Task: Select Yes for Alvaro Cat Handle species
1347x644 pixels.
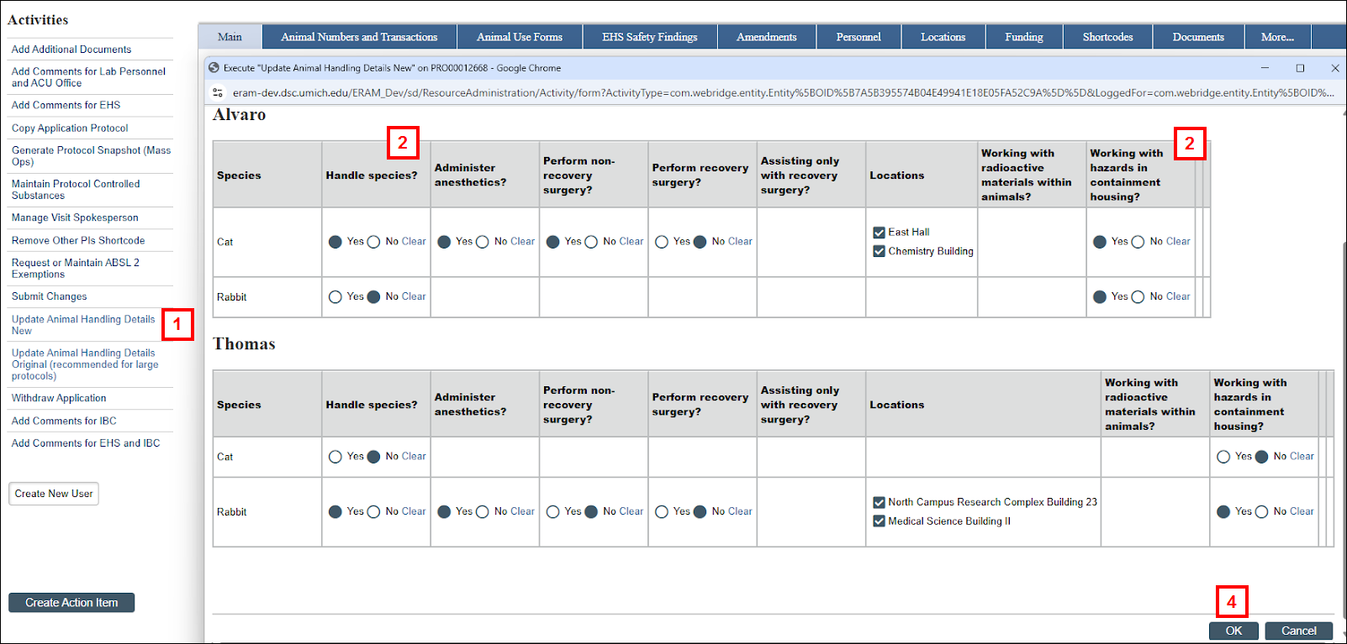Action: (x=335, y=242)
